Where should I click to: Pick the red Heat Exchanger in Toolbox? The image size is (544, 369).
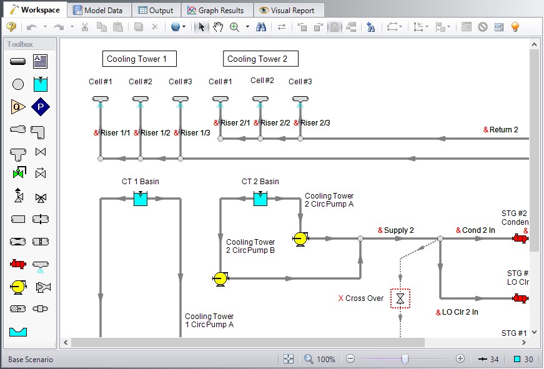click(18, 264)
